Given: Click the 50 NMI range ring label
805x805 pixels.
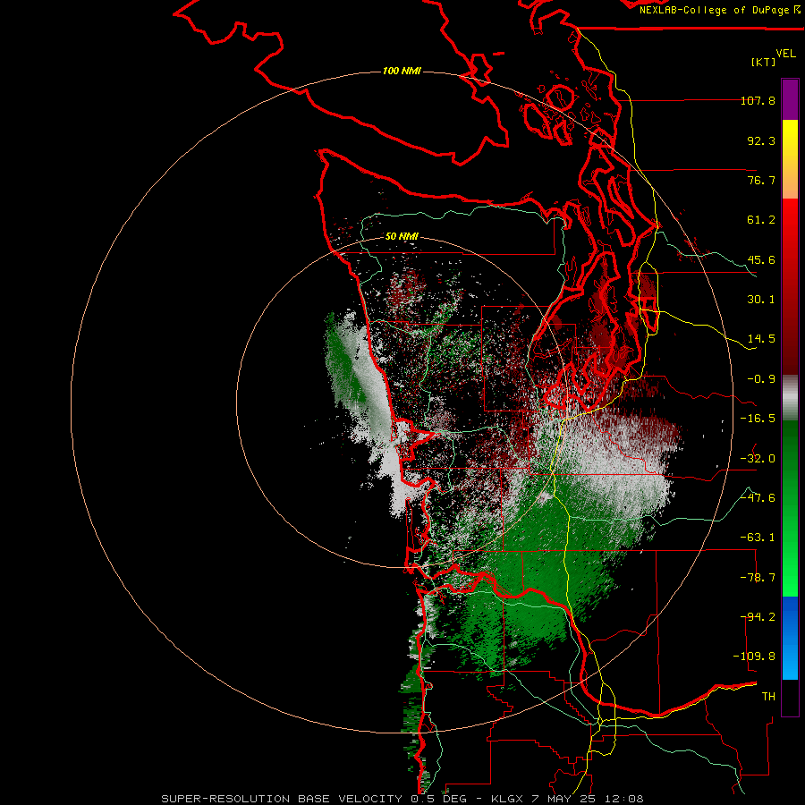Looking at the screenshot, I should [x=402, y=236].
